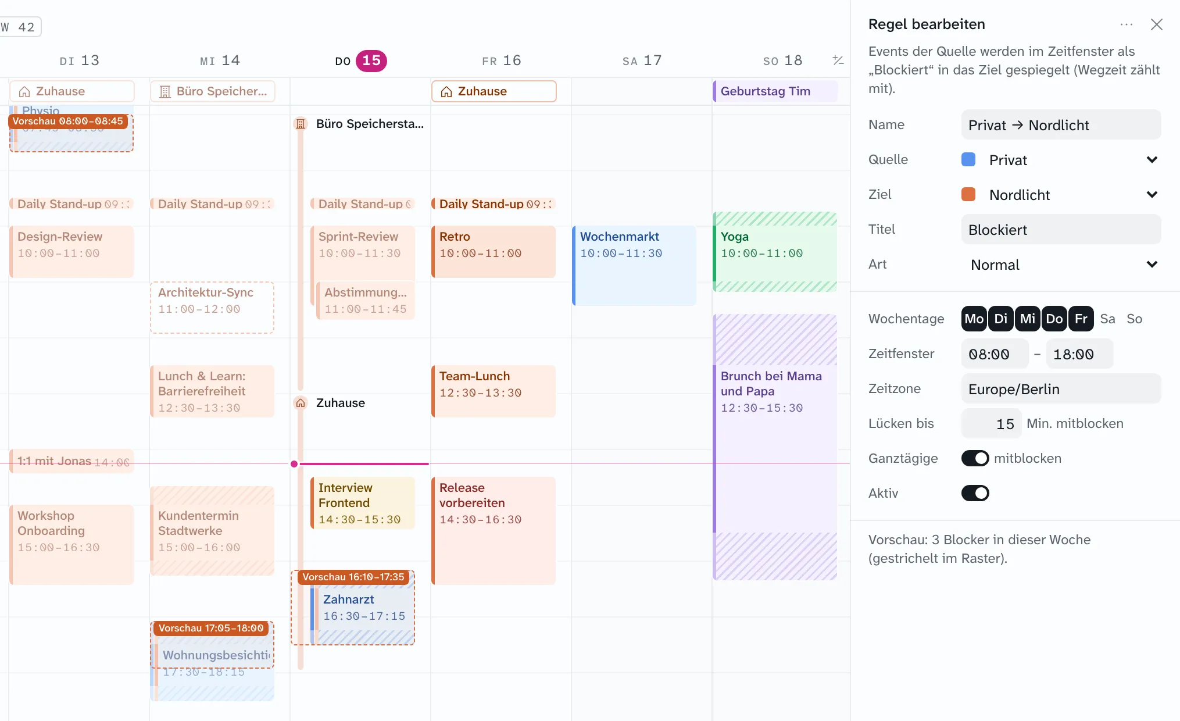Screen dimensions: 1180x721
Task: Click the Zeitzone field Europe/Berlin
Action: point(1061,388)
